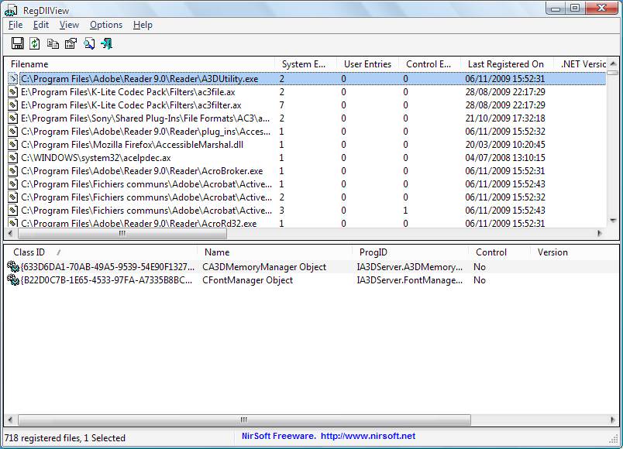Click the Find toolbar icon
This screenshot has width=623, height=449.
[x=89, y=44]
